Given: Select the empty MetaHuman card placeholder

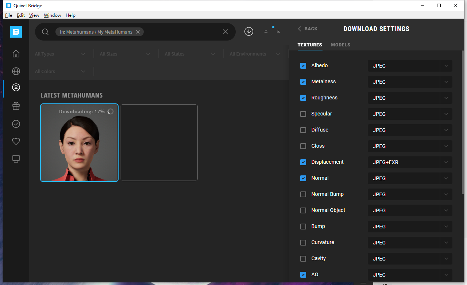Looking at the screenshot, I should pos(159,142).
